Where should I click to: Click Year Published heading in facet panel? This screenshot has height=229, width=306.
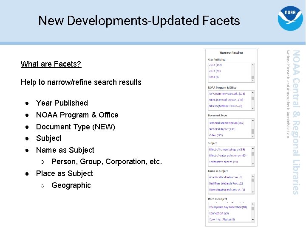(x=216, y=60)
